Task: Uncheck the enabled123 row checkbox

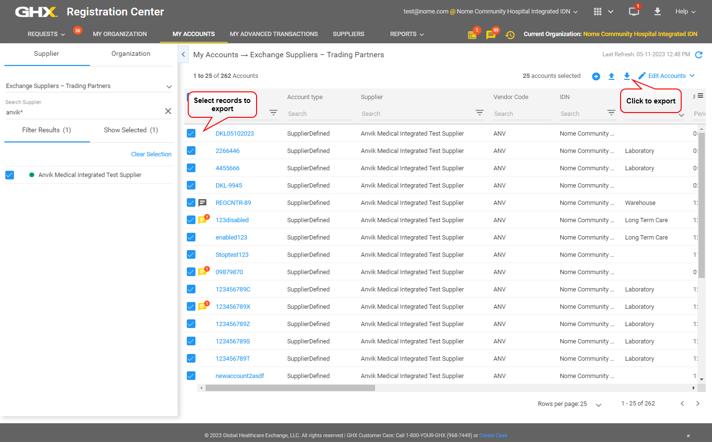Action: [191, 238]
